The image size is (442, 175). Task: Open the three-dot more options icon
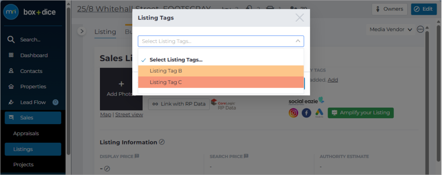point(420,29)
